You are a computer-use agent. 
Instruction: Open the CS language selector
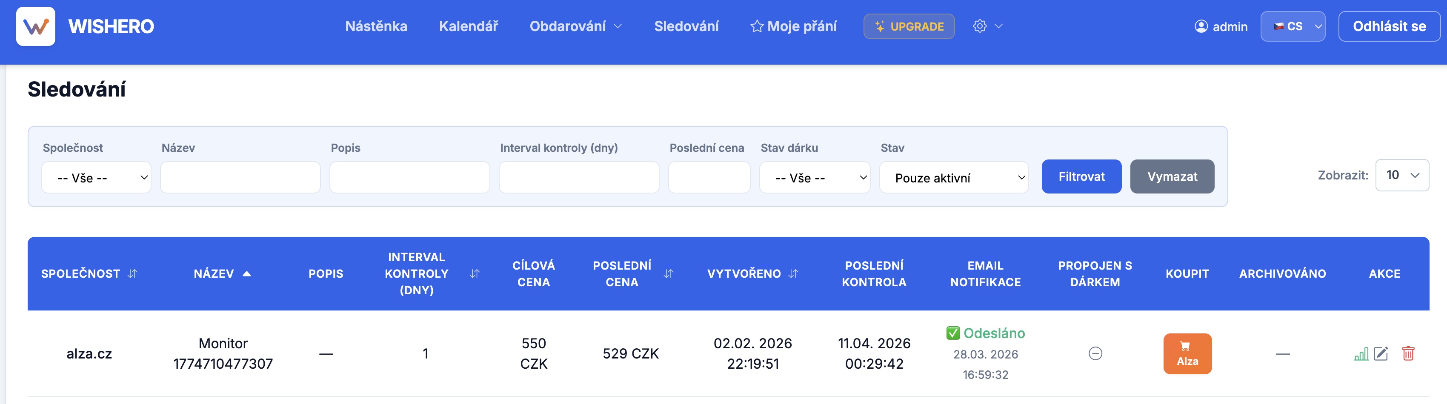(1292, 26)
